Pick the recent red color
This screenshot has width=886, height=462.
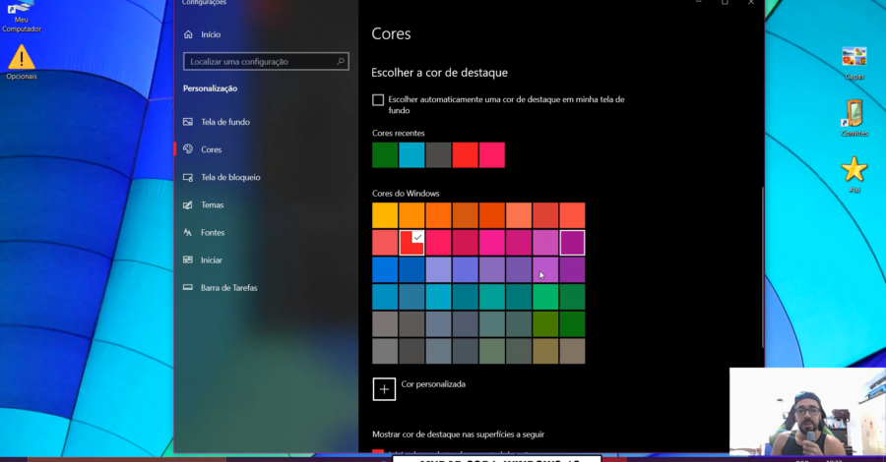(x=465, y=155)
